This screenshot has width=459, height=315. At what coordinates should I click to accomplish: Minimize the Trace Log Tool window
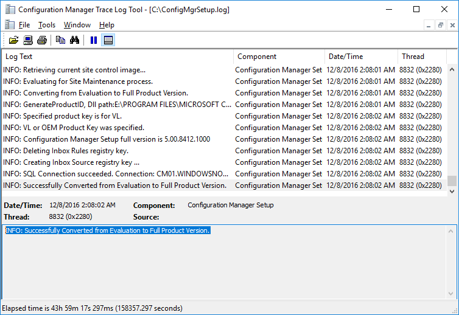[389, 9]
